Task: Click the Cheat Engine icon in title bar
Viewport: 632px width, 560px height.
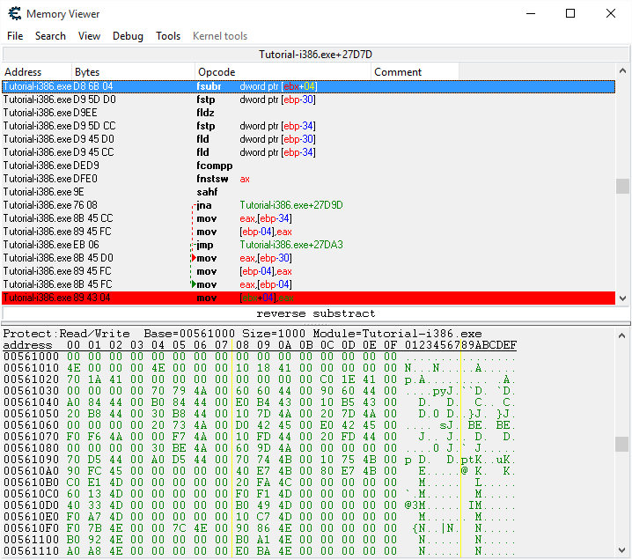Action: 12,14
